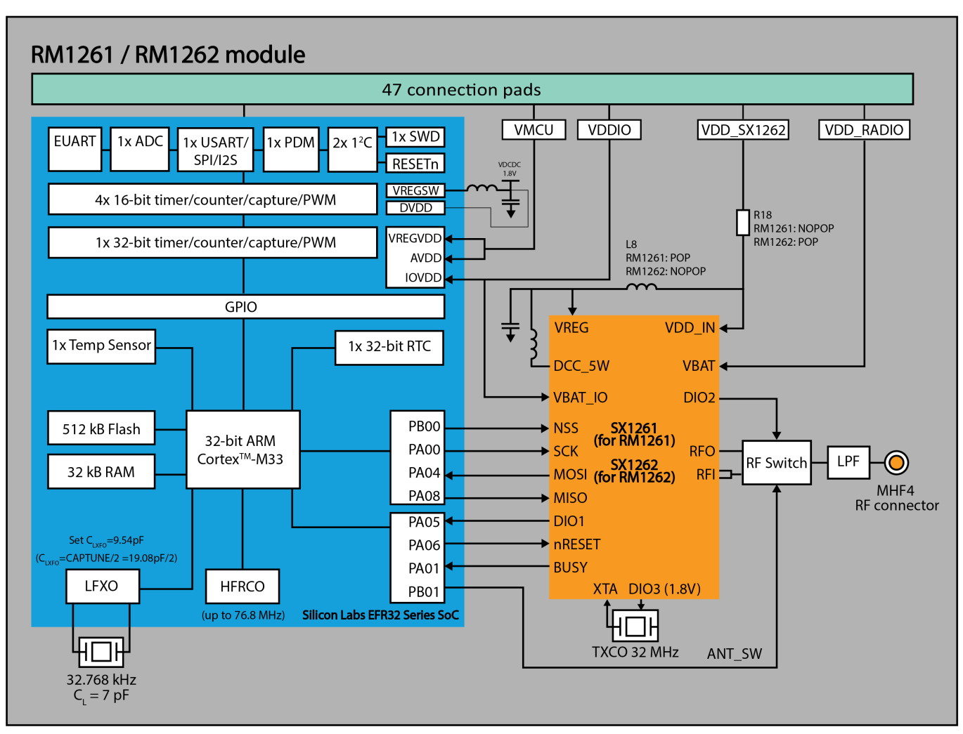Click the inductor beside DCC_5W
The width and height of the screenshot is (963, 734).
click(x=534, y=343)
